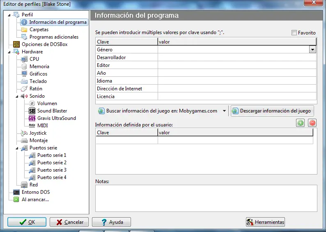The width and height of the screenshot is (326, 232).
Task: Click the Al arrancar green icon
Action: pos(16,200)
